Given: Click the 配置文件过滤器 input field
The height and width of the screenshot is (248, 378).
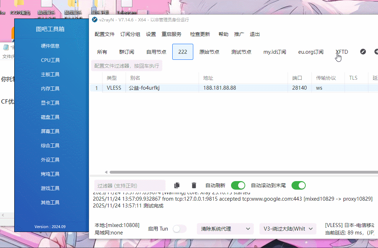Looking at the screenshot, I should [x=127, y=66].
